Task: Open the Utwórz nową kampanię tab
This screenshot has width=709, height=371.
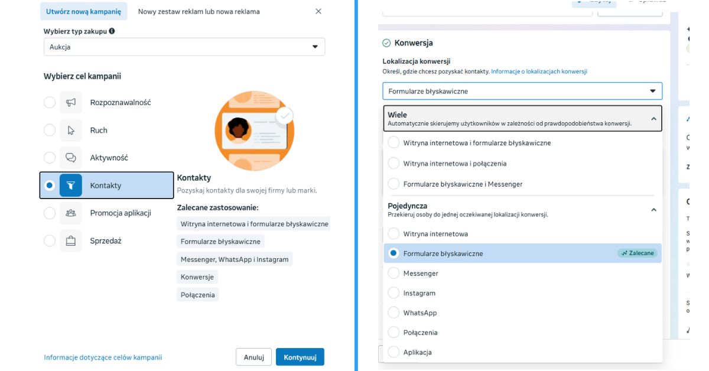Action: pyautogui.click(x=83, y=11)
